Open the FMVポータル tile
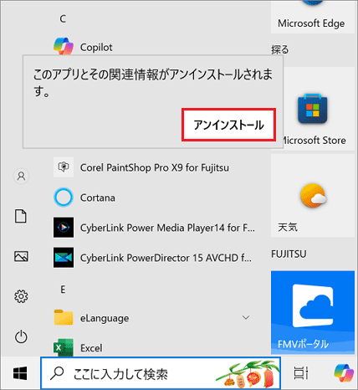 point(313,312)
